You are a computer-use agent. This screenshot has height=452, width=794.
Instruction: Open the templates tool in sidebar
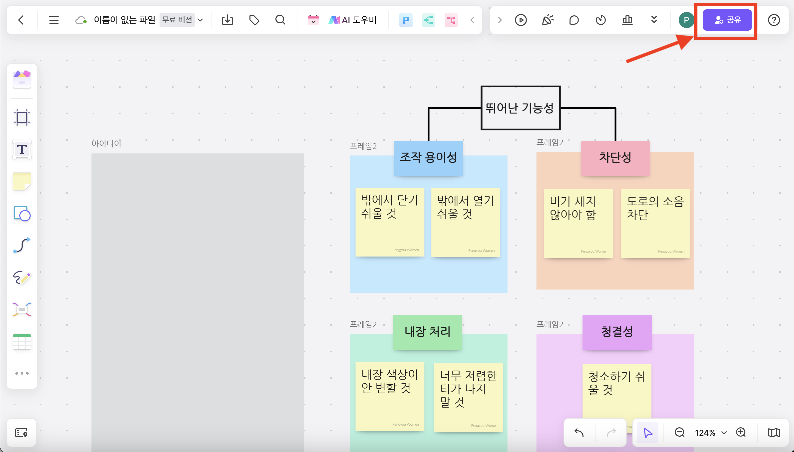pyautogui.click(x=22, y=79)
